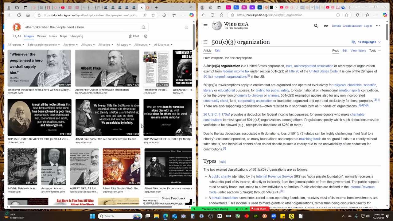The width and height of the screenshot is (393, 221).
Task: Open Copilot in the DuckDuckGo browser window
Action: pos(192,15)
